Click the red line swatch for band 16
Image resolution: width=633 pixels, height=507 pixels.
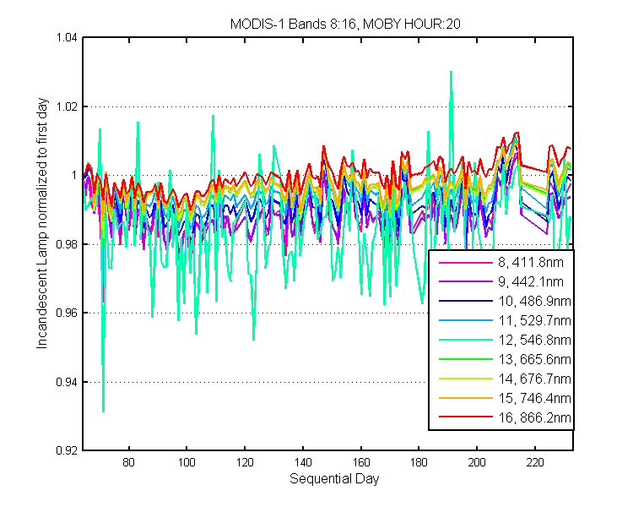click(x=466, y=417)
